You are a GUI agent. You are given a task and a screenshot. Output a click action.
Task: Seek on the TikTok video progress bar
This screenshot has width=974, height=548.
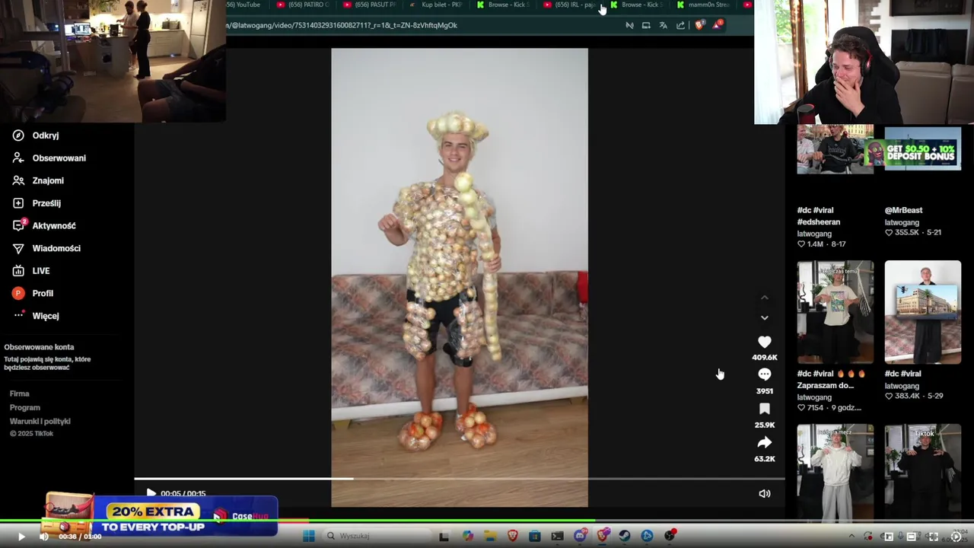pyautogui.click(x=460, y=479)
